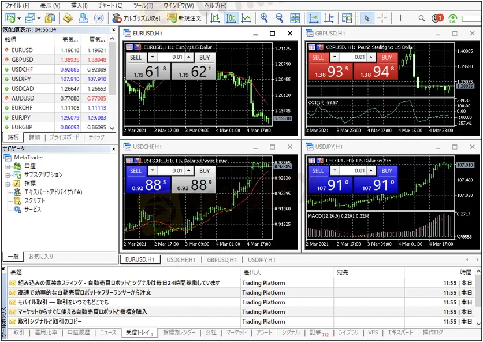Zoom out of the chart
483x342 pixels.
click(x=280, y=18)
